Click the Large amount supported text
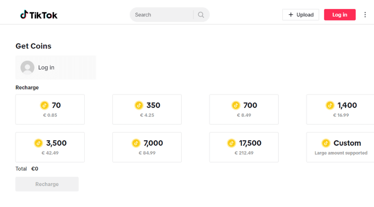 pyautogui.click(x=341, y=153)
